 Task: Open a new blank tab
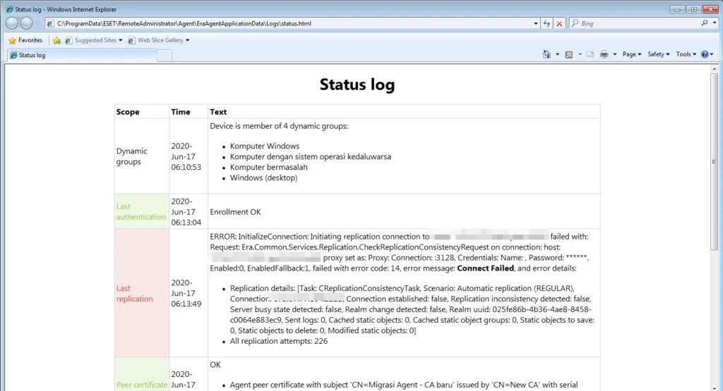coord(165,56)
